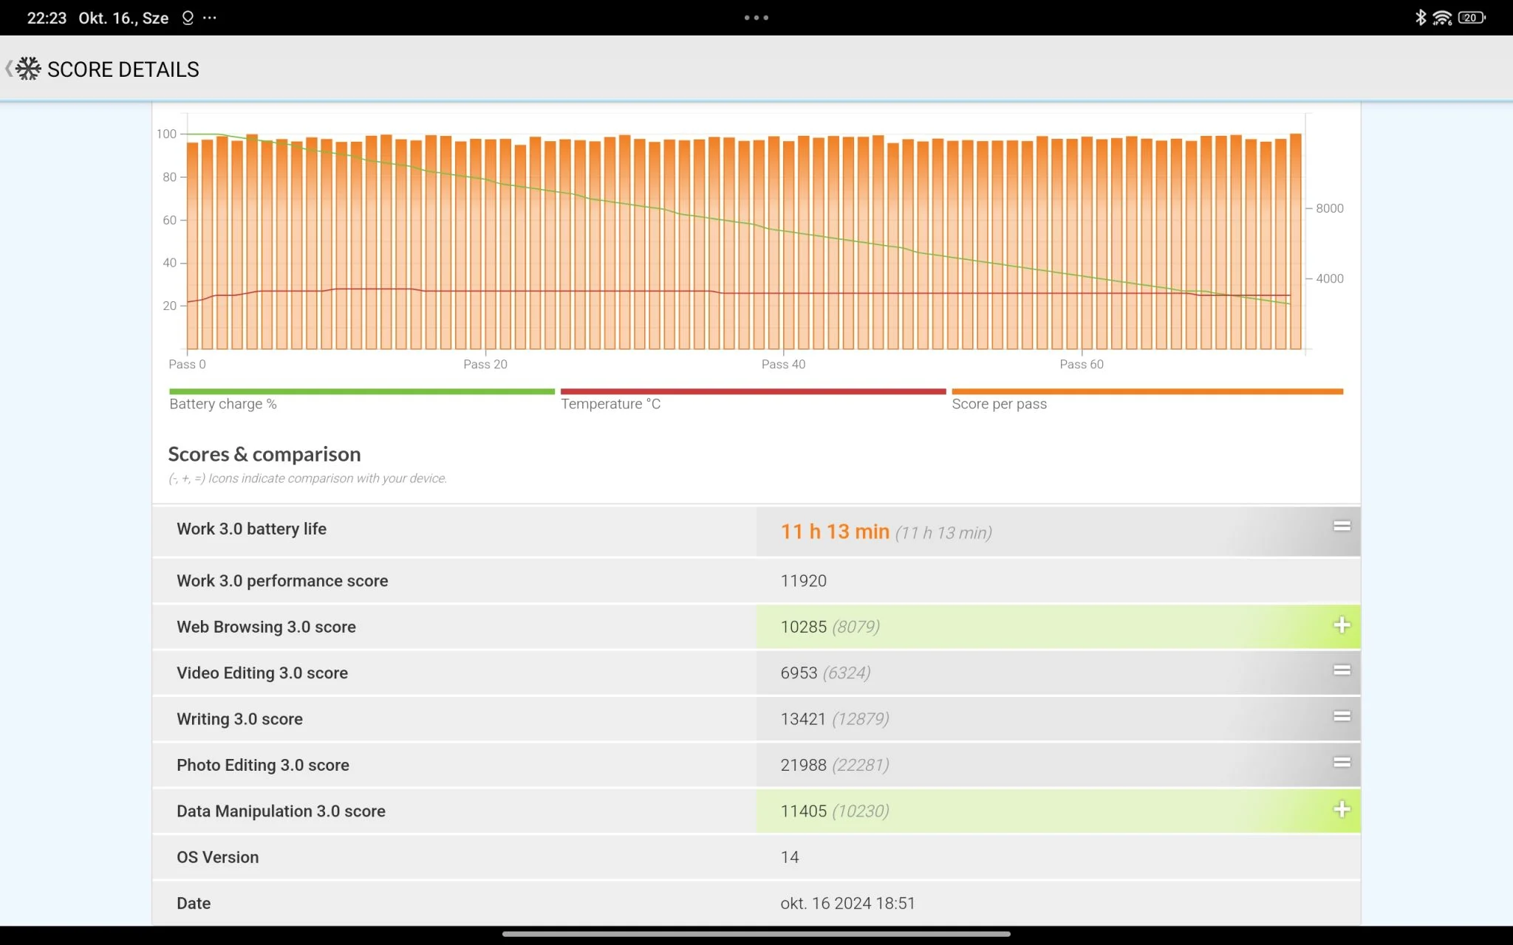Tap the back arrow beside SCORE DETAILS

(x=8, y=69)
